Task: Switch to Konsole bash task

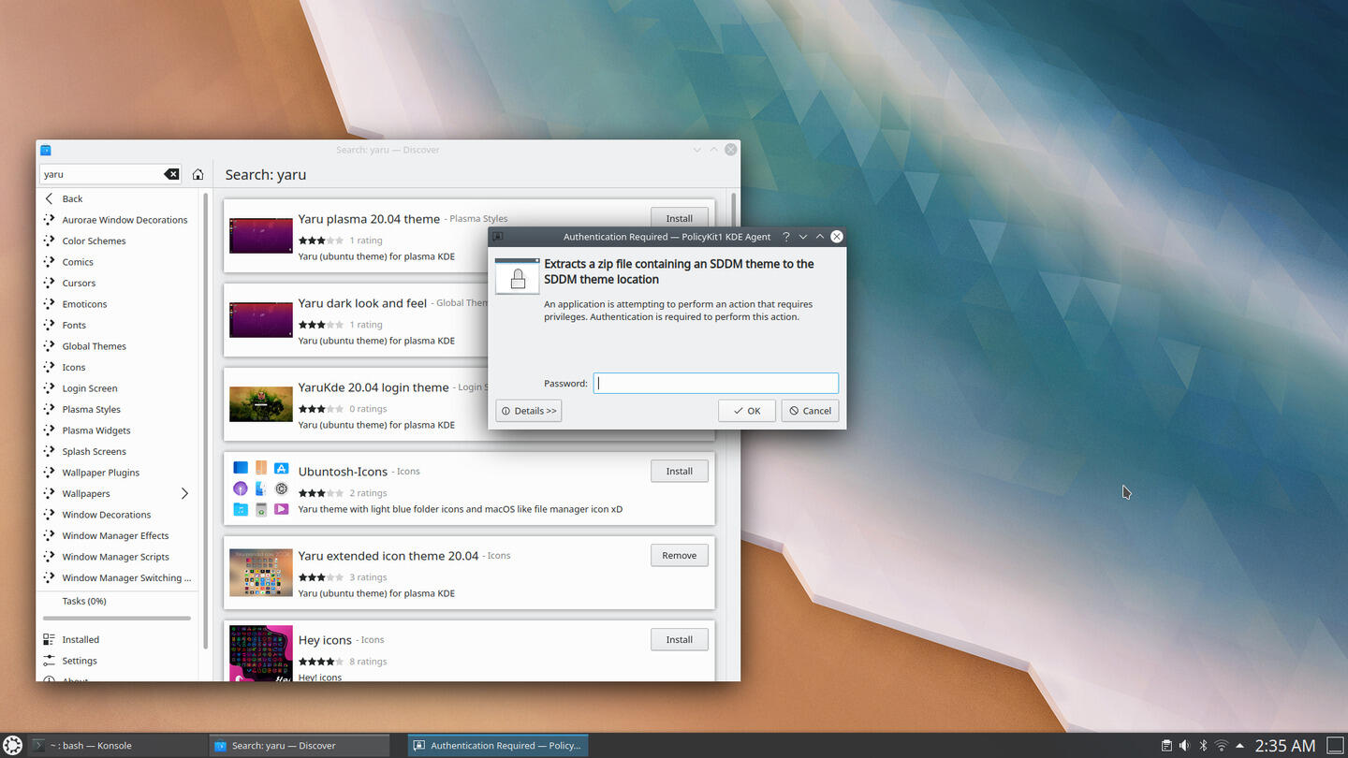Action: click(x=117, y=746)
